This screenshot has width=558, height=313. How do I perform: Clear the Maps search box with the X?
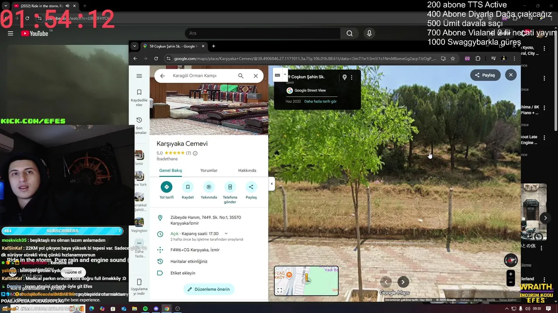click(256, 76)
